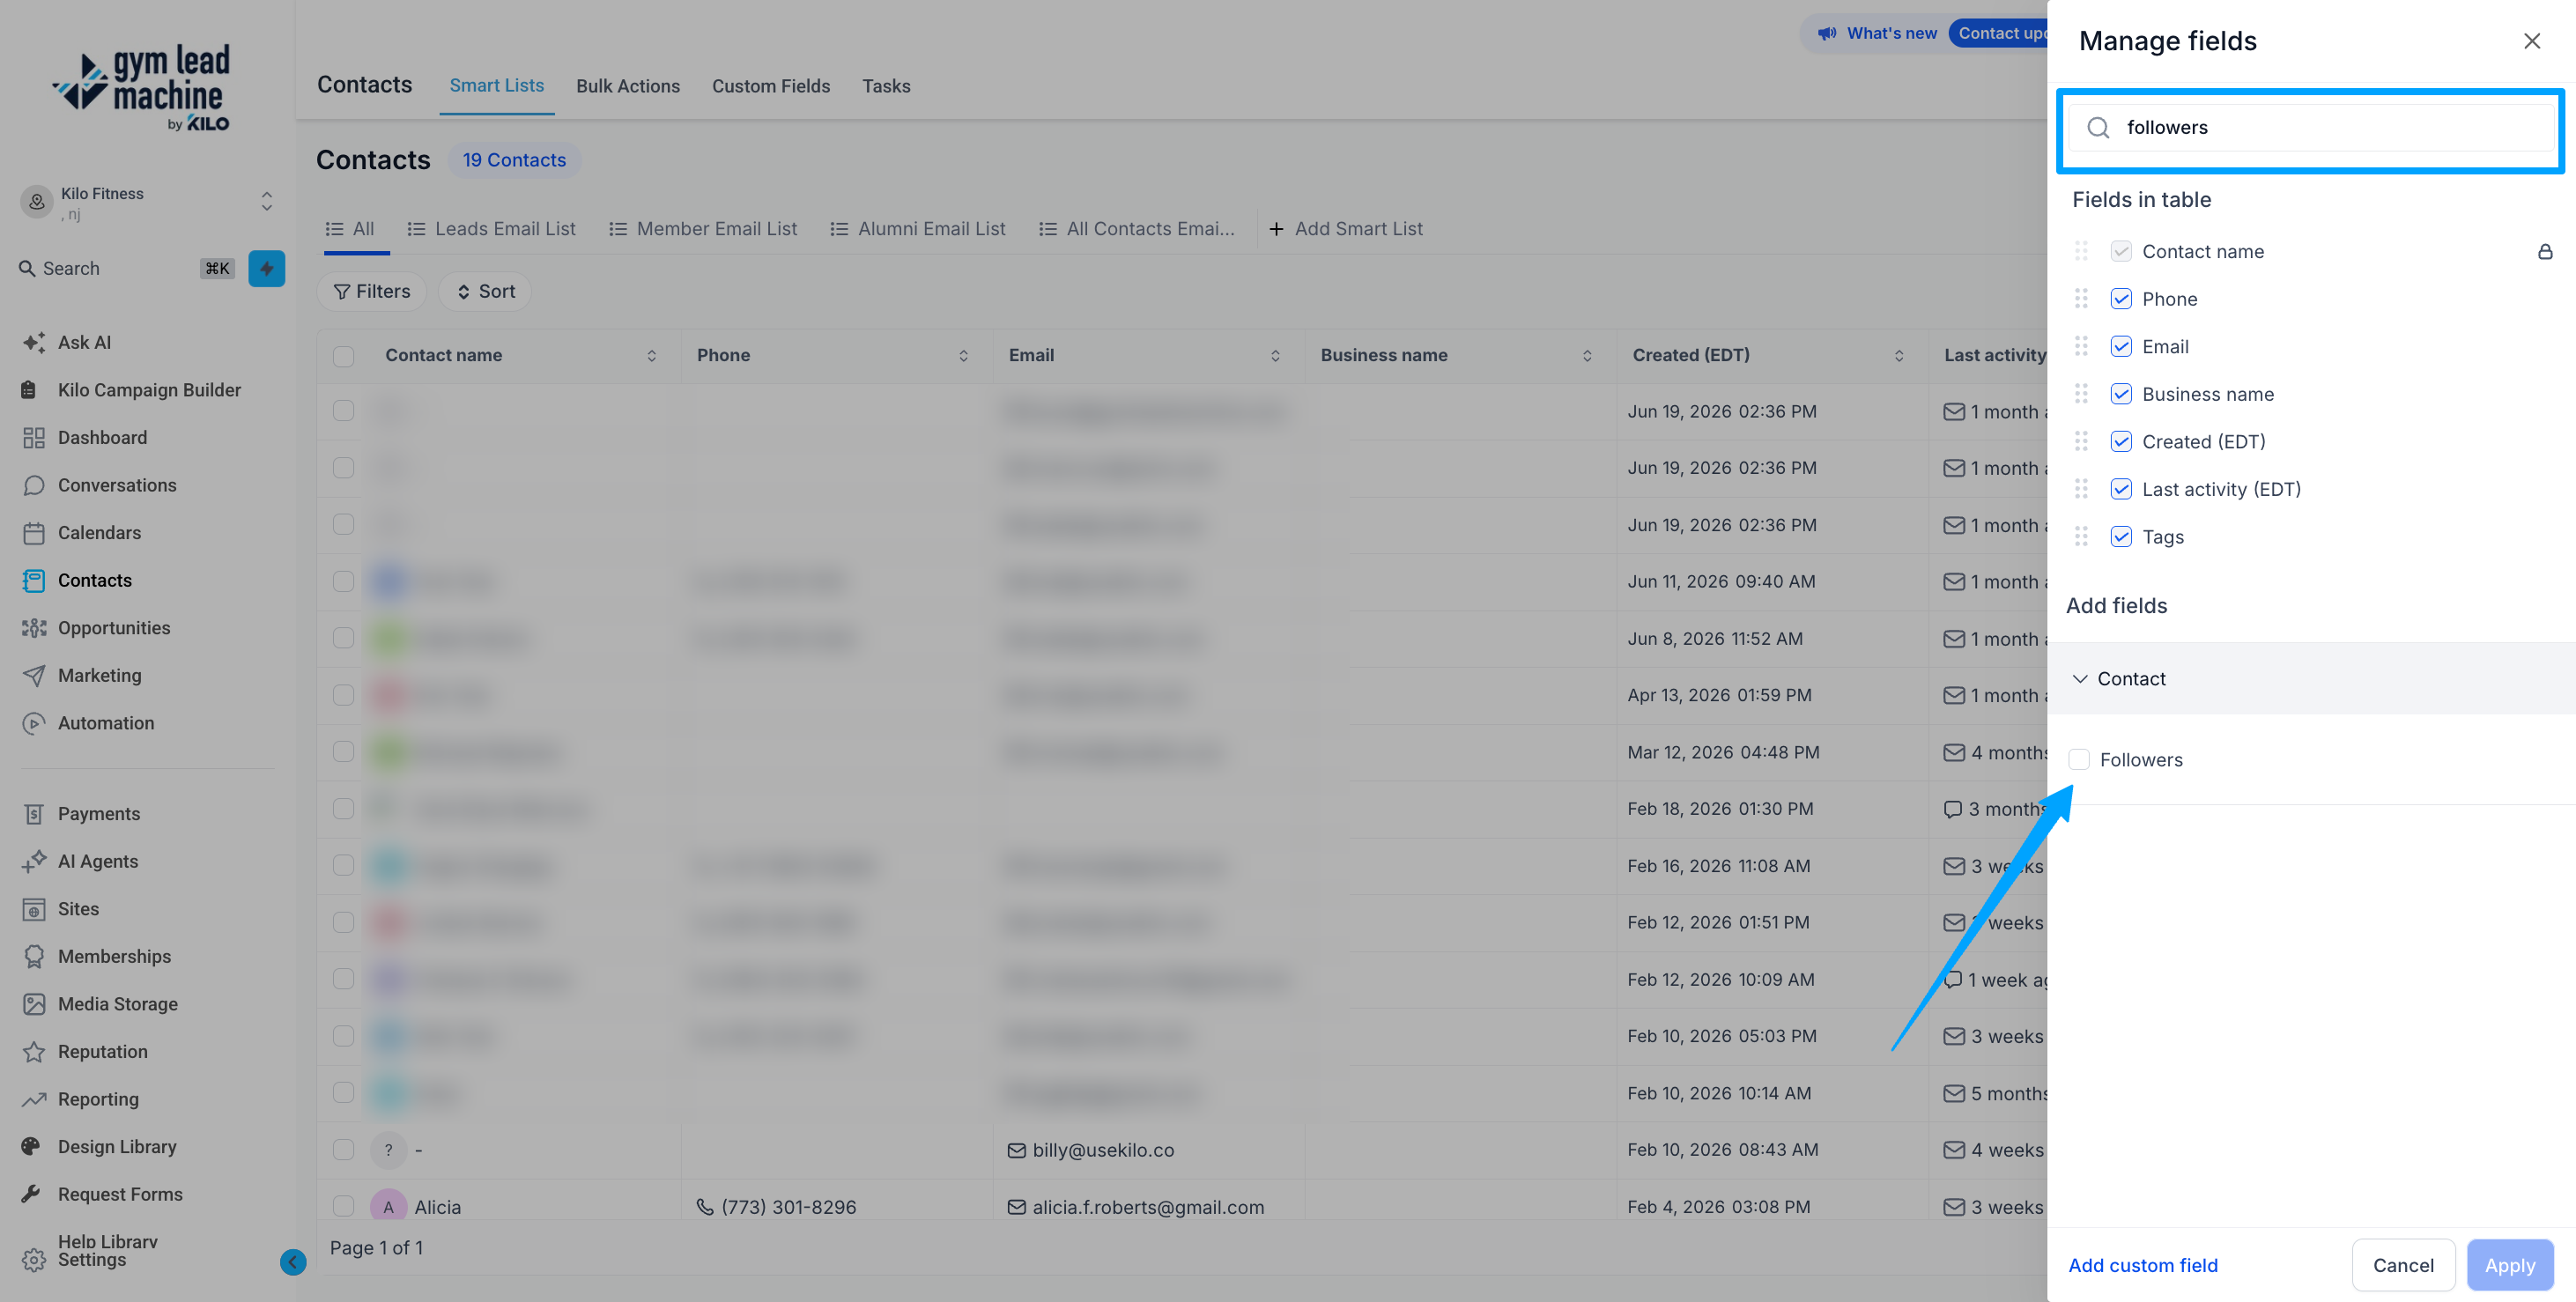
Task: Uncheck the Business name field checkbox
Action: [x=2121, y=394]
